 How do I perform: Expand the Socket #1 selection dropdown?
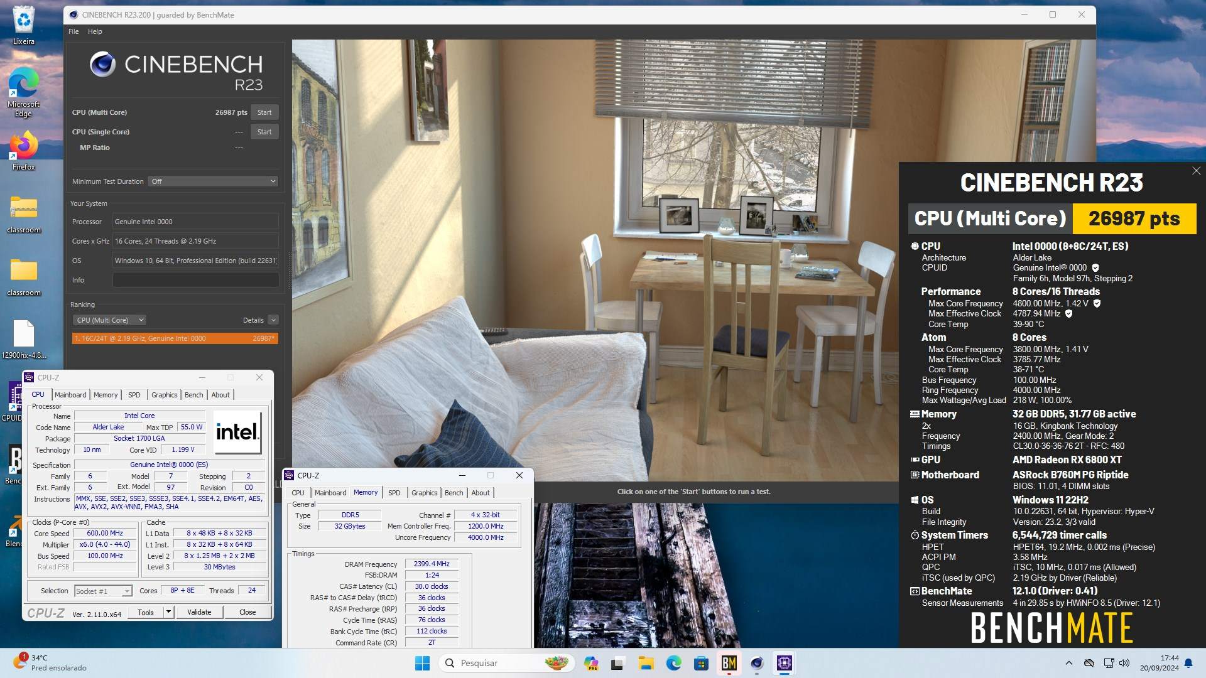(x=126, y=591)
